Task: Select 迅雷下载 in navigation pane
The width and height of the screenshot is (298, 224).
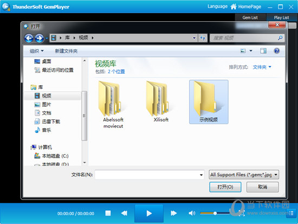Action: pos(47,121)
